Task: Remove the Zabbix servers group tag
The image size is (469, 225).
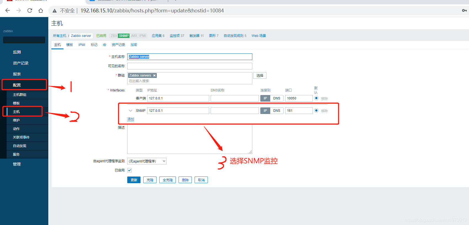Action: pos(154,75)
